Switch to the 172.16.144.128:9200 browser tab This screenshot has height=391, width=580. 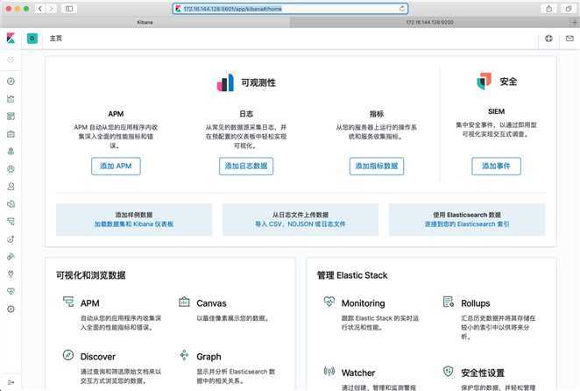[x=430, y=22]
